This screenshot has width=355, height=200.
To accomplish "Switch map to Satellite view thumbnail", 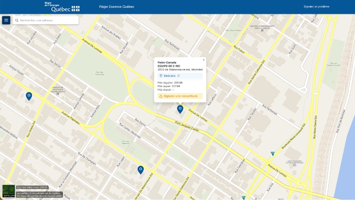I will pos(9,191).
